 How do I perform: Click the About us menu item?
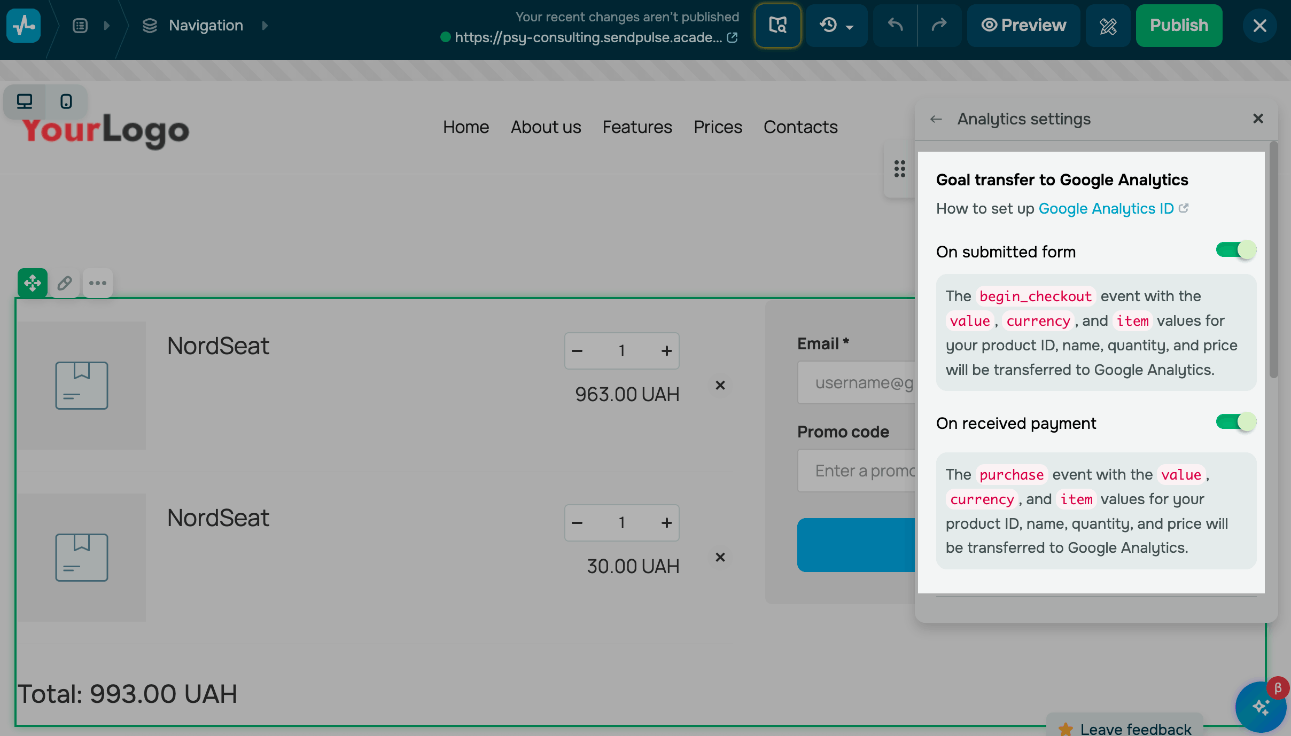(x=546, y=127)
